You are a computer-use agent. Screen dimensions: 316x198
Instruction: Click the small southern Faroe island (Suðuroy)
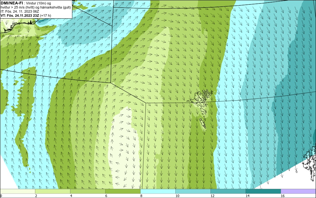203,124
